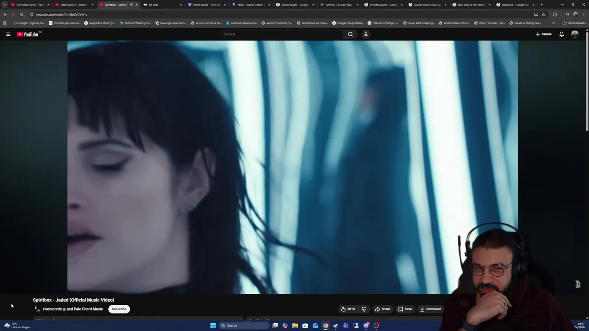Click the browser address bar URL
The image size is (589, 331).
click(61, 14)
